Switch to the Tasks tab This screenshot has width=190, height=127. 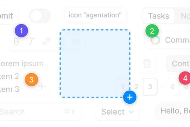coord(159,16)
